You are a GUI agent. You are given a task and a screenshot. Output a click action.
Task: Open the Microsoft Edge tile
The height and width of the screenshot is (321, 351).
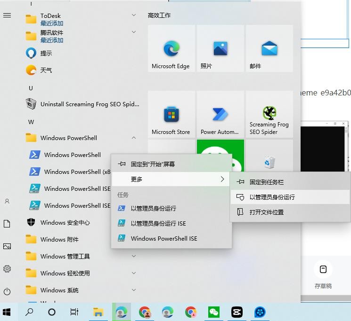click(x=171, y=48)
